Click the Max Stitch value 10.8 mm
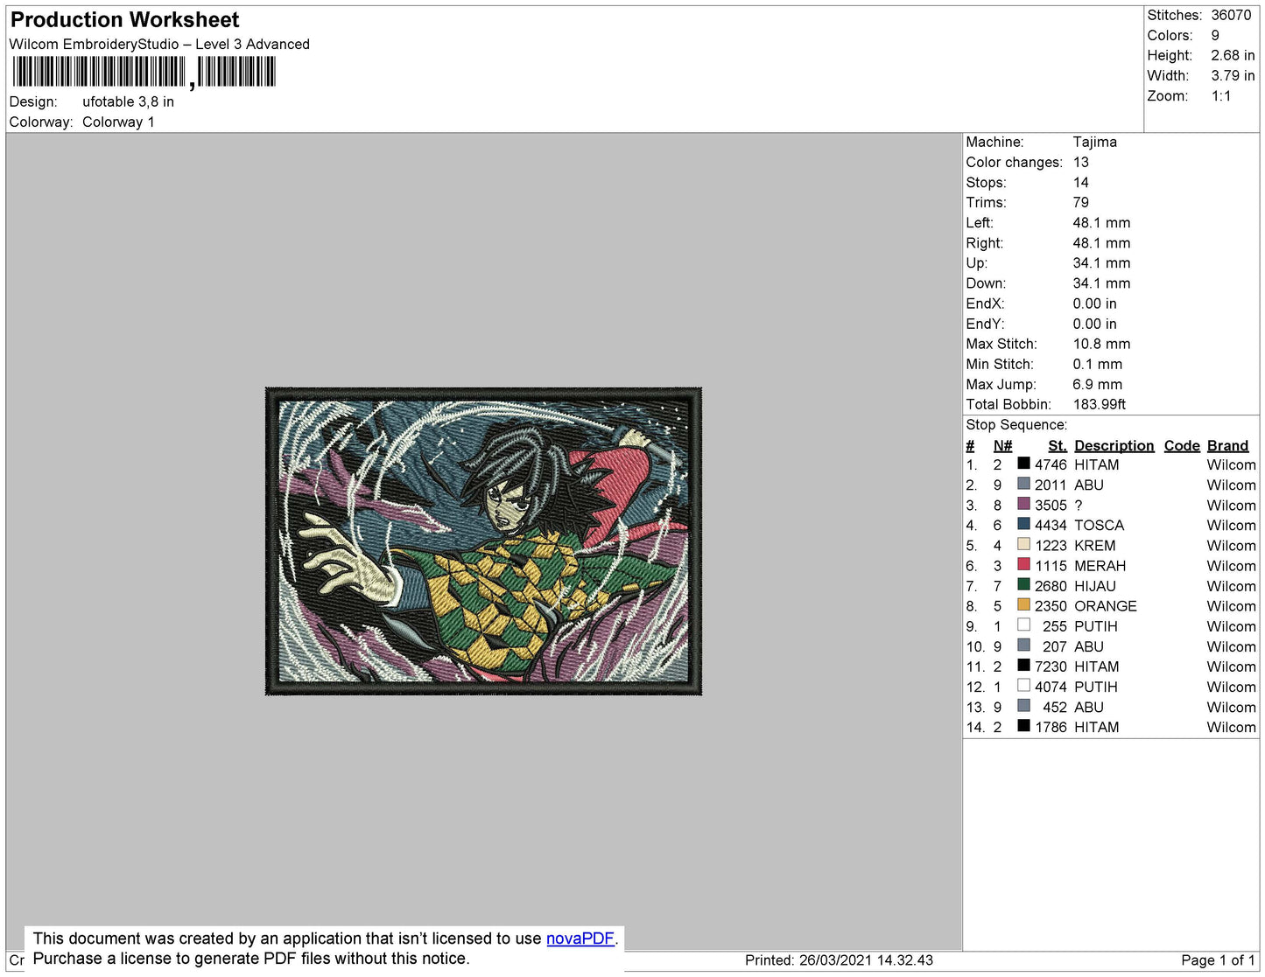Screen dimensions: 1265x977 click(1101, 344)
